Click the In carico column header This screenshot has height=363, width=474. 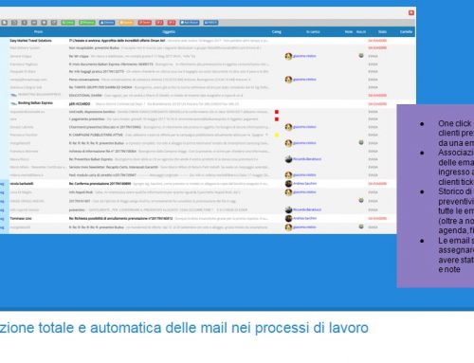[x=313, y=32]
